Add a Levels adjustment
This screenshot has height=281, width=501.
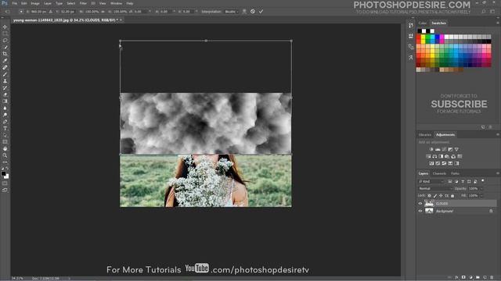click(438, 149)
